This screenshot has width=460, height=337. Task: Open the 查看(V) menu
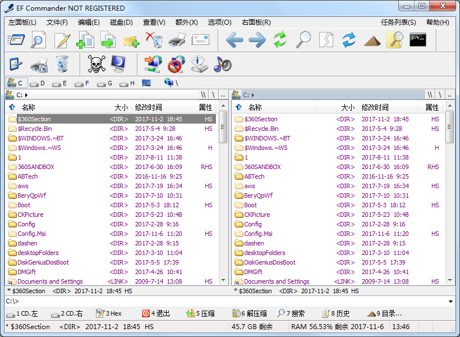click(x=154, y=22)
